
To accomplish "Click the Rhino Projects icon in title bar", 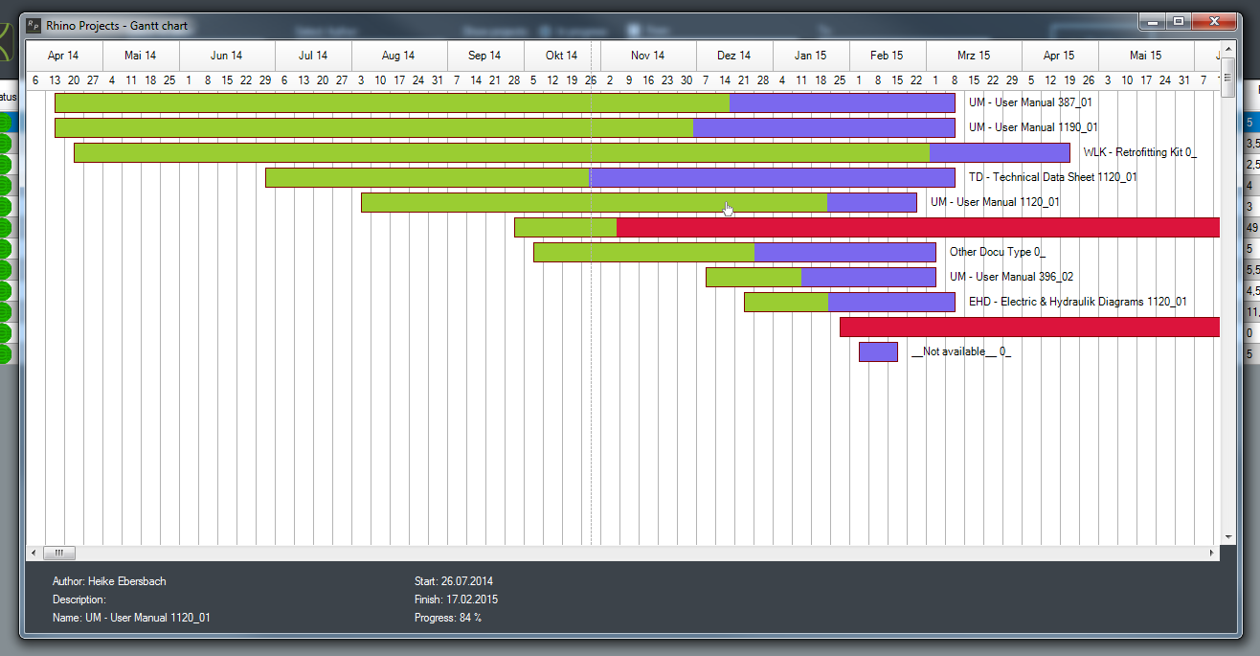I will click(34, 25).
